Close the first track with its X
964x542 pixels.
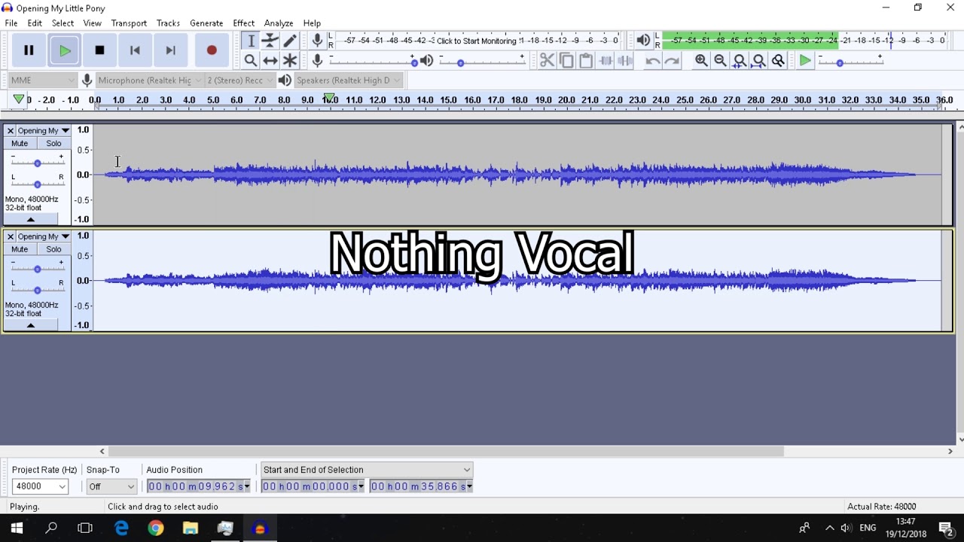pos(11,131)
